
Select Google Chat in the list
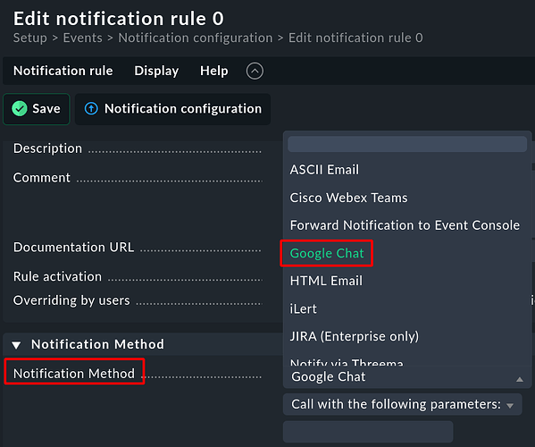coord(327,253)
